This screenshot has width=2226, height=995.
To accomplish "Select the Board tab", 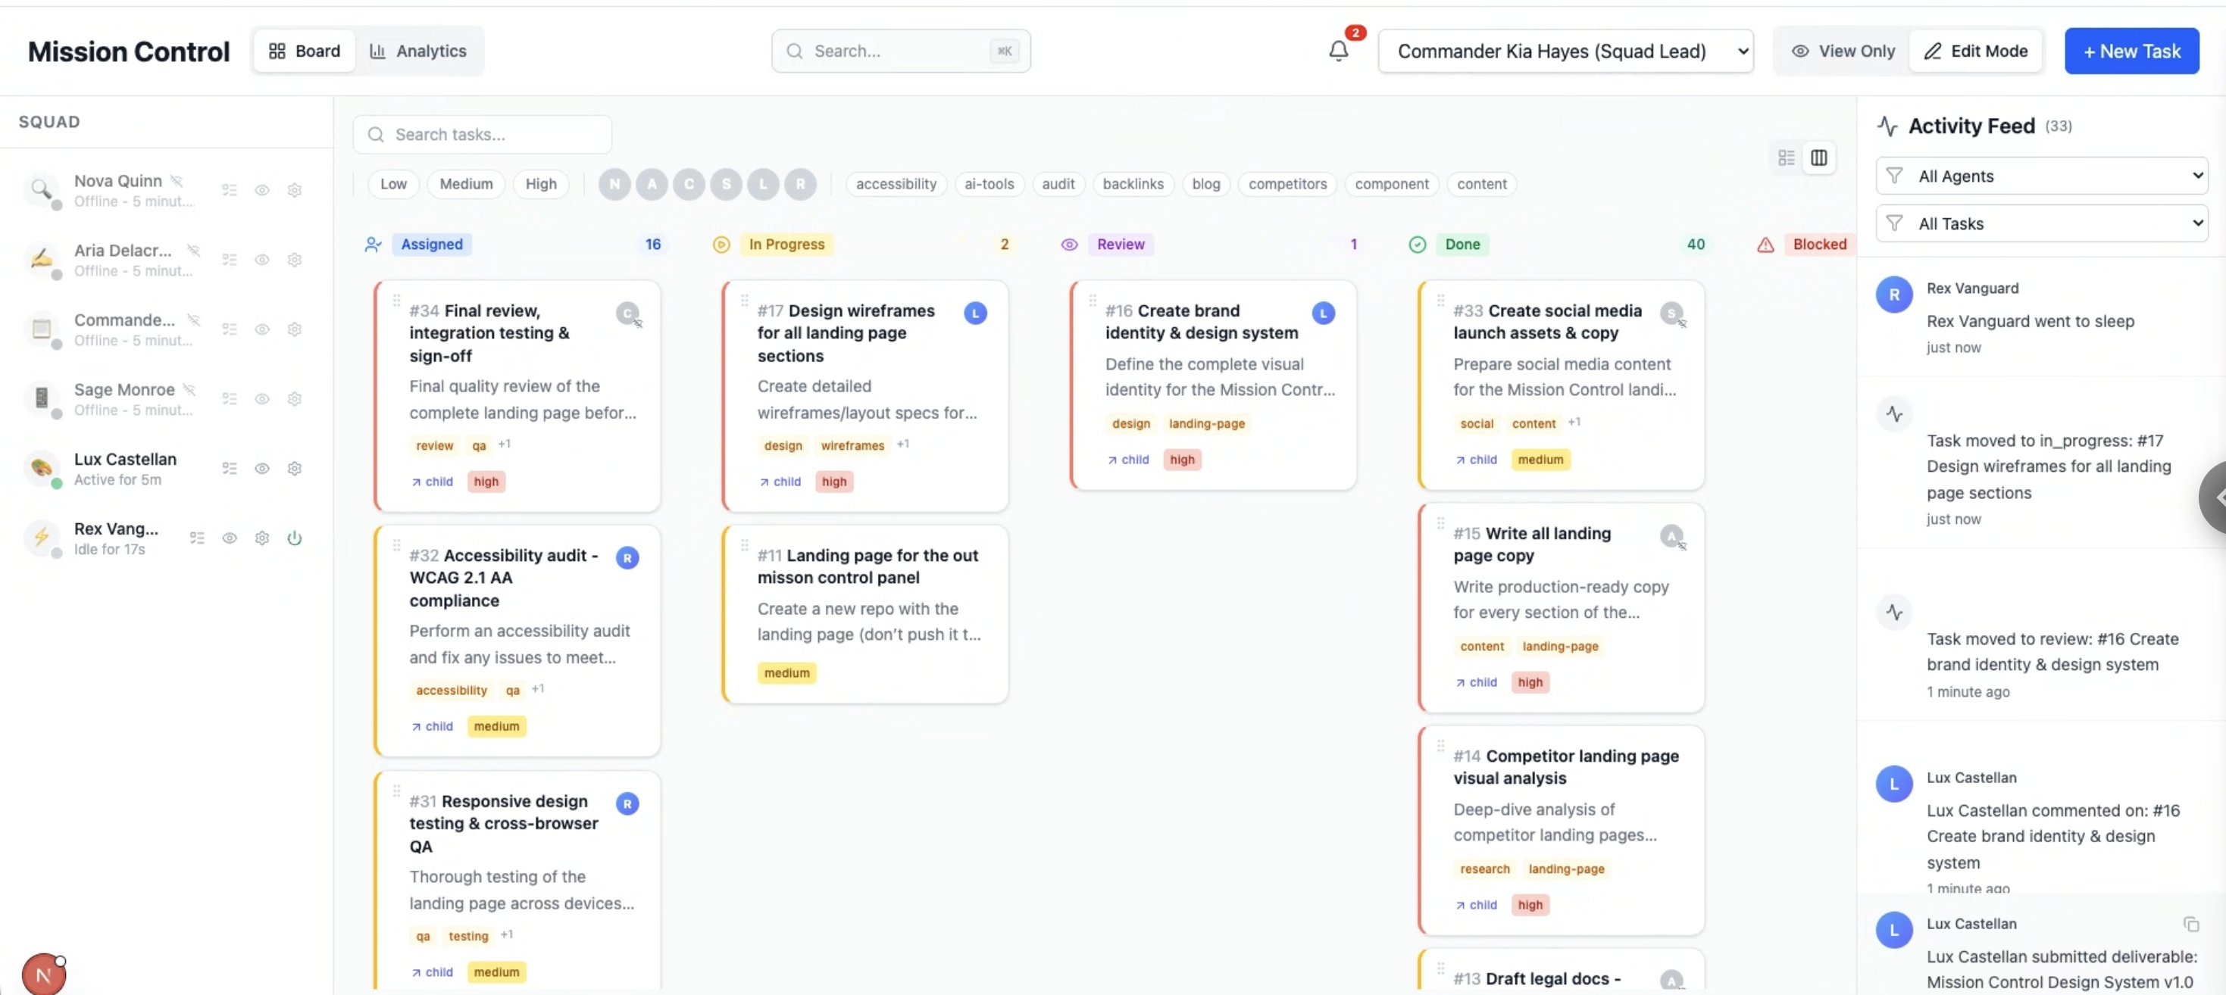I will point(303,51).
